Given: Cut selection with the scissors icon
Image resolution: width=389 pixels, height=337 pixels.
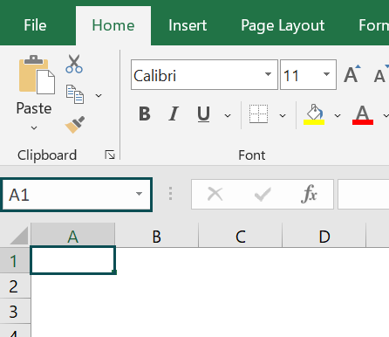Looking at the screenshot, I should tap(74, 64).
